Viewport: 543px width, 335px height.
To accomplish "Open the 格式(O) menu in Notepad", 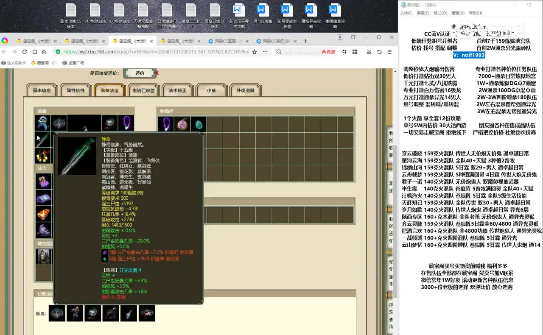I will coord(440,13).
